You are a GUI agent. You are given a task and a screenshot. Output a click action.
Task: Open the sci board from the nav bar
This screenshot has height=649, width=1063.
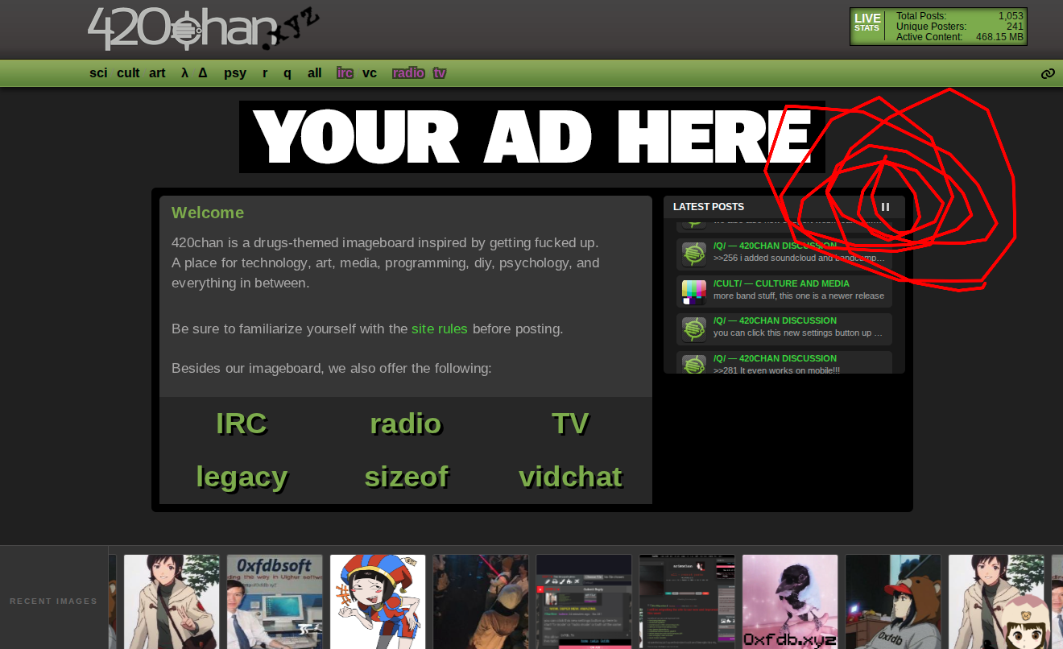[x=98, y=73]
